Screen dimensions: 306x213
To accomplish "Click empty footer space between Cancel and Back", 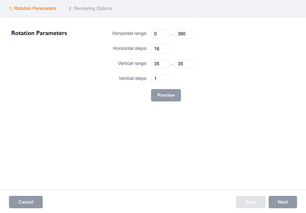I will (138, 202).
